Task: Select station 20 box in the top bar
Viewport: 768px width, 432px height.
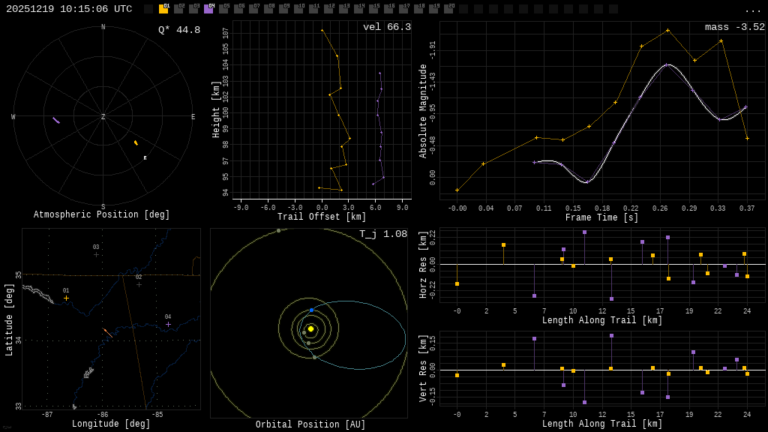Action: click(448, 9)
